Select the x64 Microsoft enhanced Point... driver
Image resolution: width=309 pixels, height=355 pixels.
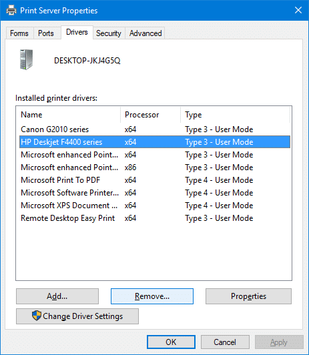pyautogui.click(x=155, y=155)
